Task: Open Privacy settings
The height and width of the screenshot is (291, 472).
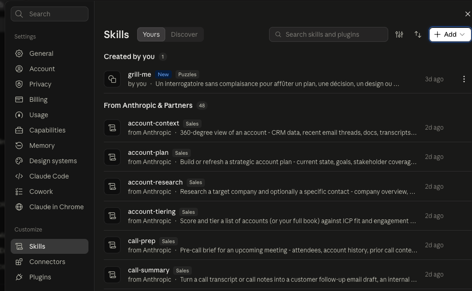Action: pyautogui.click(x=49, y=84)
